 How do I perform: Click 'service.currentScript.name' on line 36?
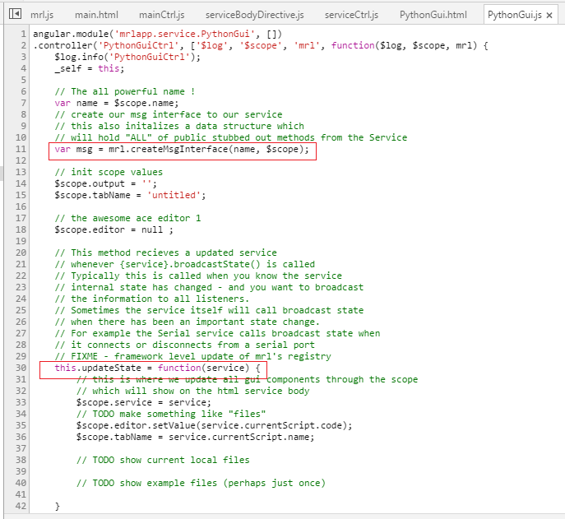(239, 438)
